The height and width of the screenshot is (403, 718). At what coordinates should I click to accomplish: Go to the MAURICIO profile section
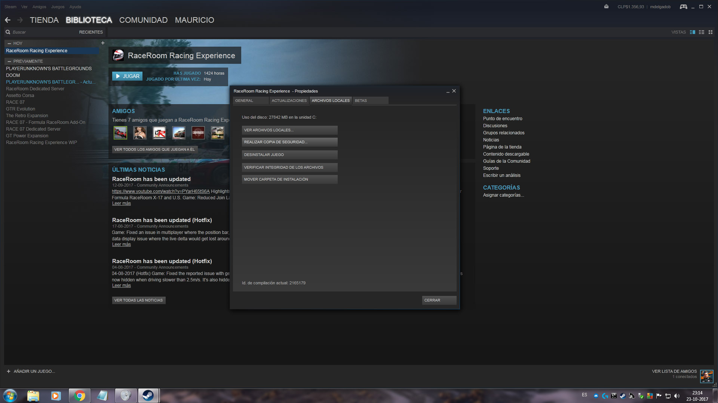point(194,20)
